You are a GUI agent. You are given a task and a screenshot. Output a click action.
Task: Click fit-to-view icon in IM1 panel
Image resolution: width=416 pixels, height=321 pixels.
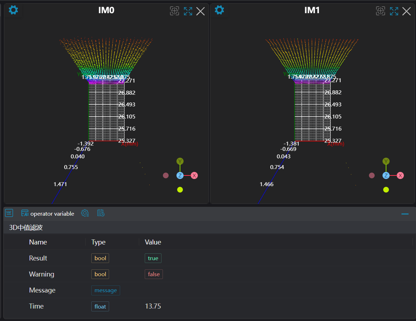380,11
